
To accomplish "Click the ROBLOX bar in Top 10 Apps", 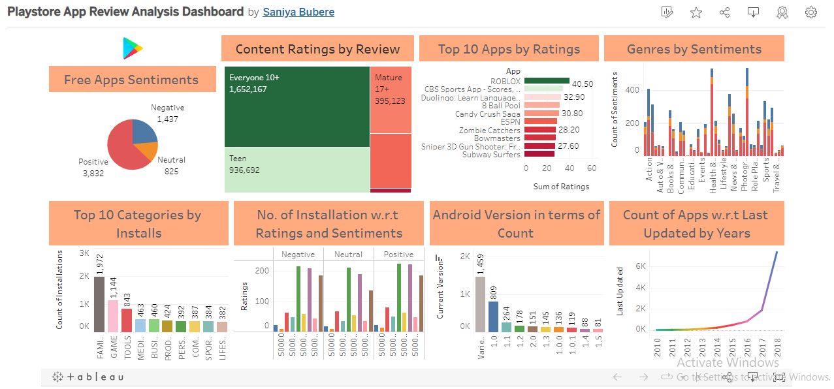I will [547, 81].
